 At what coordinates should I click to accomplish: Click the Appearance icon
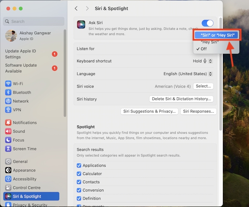click(x=8, y=170)
